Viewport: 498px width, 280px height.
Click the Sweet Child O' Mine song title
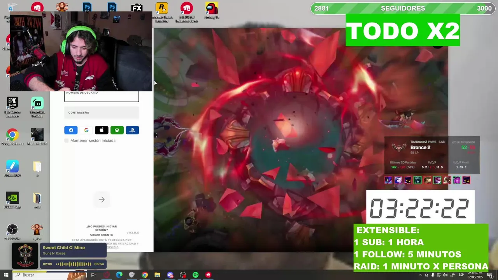click(x=64, y=248)
